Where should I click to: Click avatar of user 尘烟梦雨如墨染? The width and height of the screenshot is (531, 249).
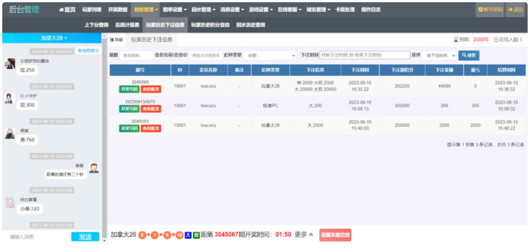pos(10,64)
